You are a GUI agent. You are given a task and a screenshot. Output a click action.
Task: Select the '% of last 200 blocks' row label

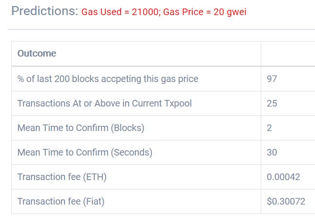click(x=108, y=79)
